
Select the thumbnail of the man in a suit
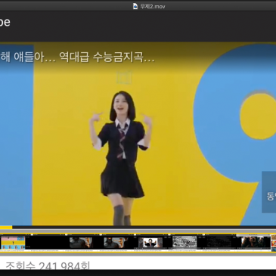(x=150, y=243)
